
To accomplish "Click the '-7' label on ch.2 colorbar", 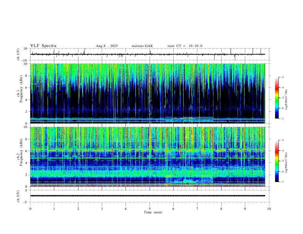I will point(282,182).
